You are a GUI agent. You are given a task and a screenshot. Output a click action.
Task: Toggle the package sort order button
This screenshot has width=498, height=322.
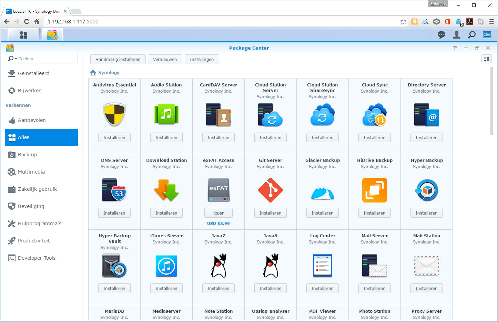(x=486, y=59)
